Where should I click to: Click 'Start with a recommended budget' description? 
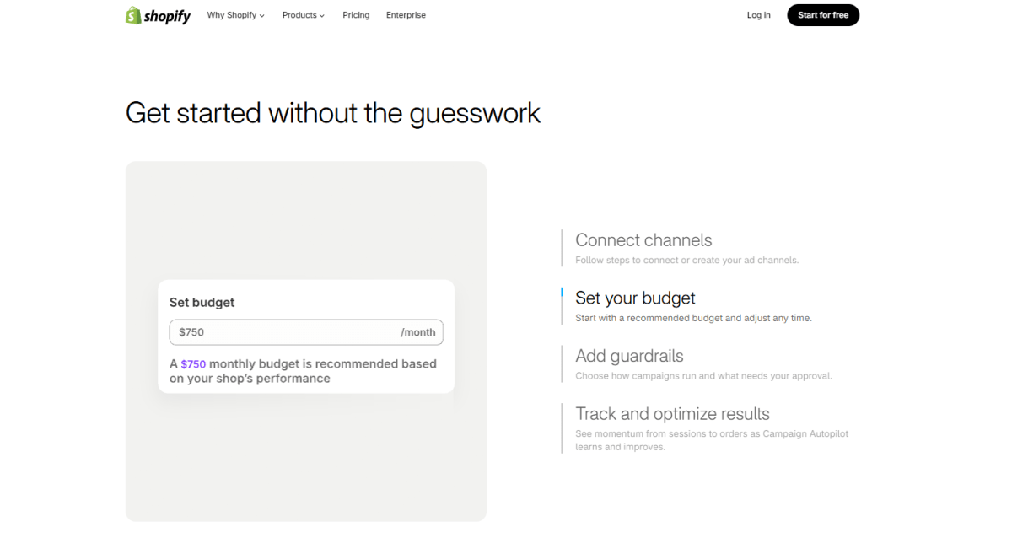click(x=693, y=318)
